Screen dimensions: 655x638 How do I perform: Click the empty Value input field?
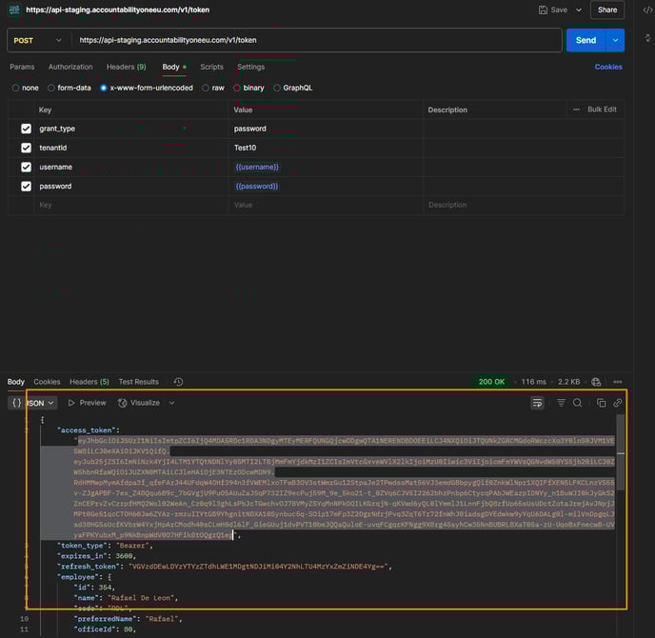pos(326,205)
